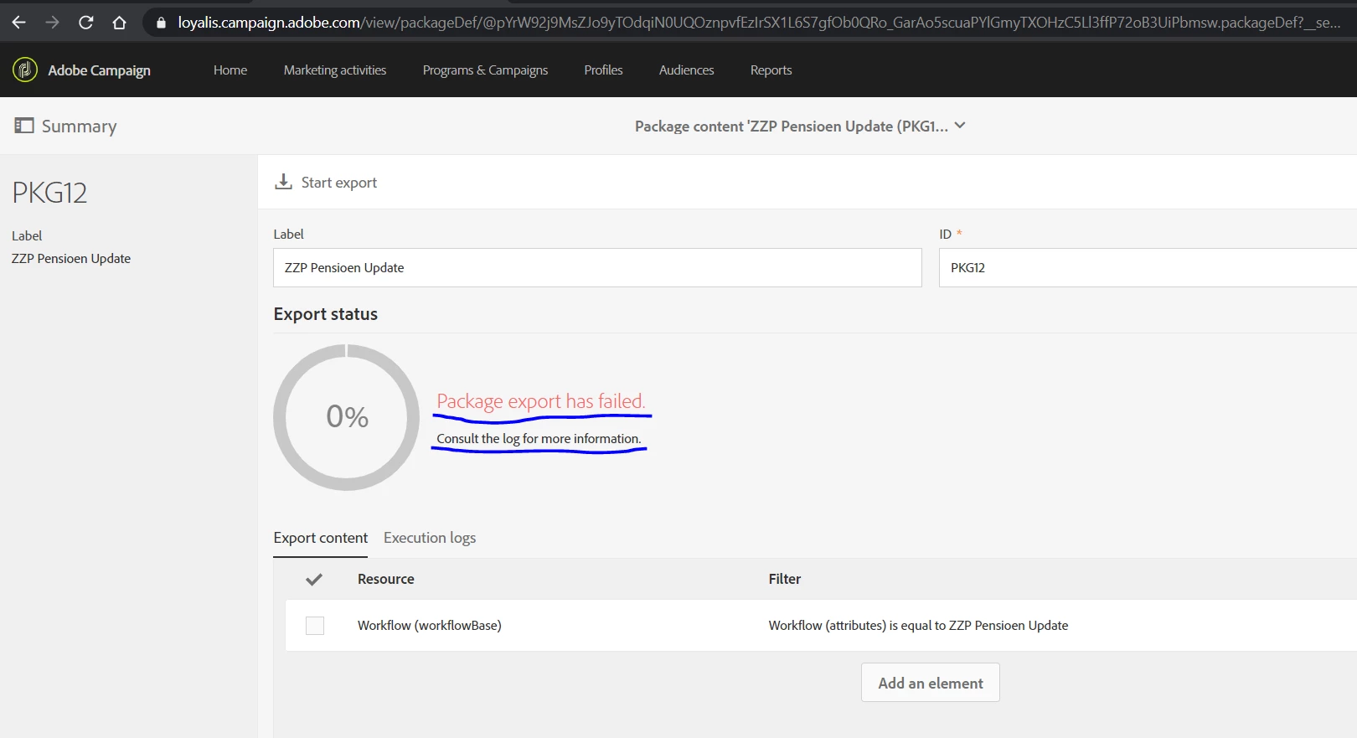
Task: Open the Profiles menu
Action: [x=603, y=70]
